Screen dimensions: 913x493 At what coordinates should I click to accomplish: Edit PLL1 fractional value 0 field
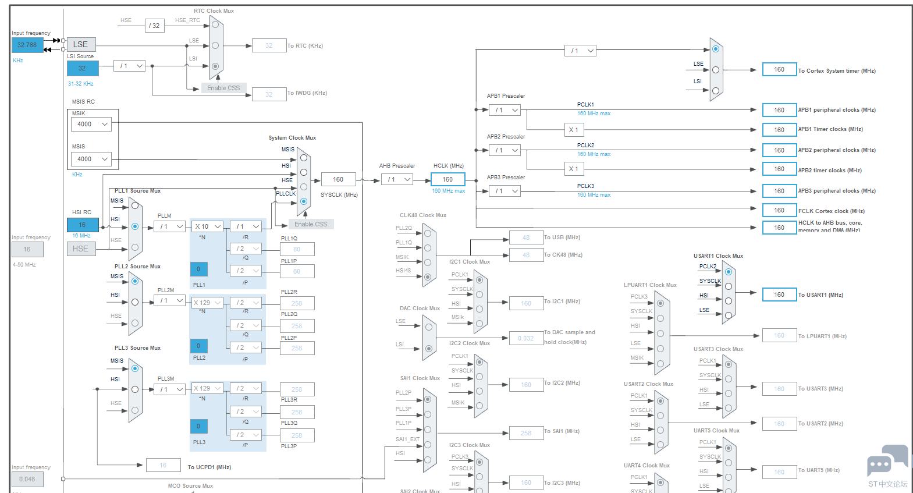pos(198,269)
